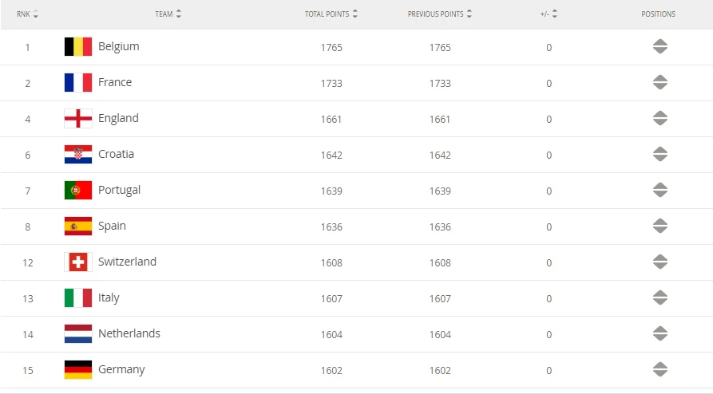Click the France flag icon
The image size is (713, 394).
click(x=78, y=83)
